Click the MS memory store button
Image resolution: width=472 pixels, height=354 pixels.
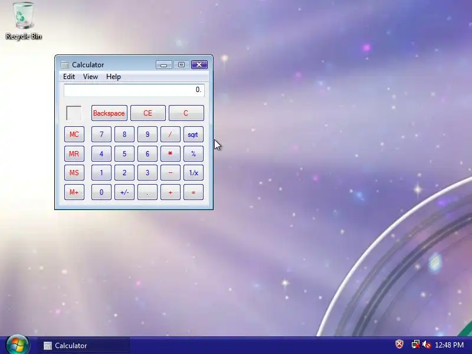pyautogui.click(x=74, y=173)
